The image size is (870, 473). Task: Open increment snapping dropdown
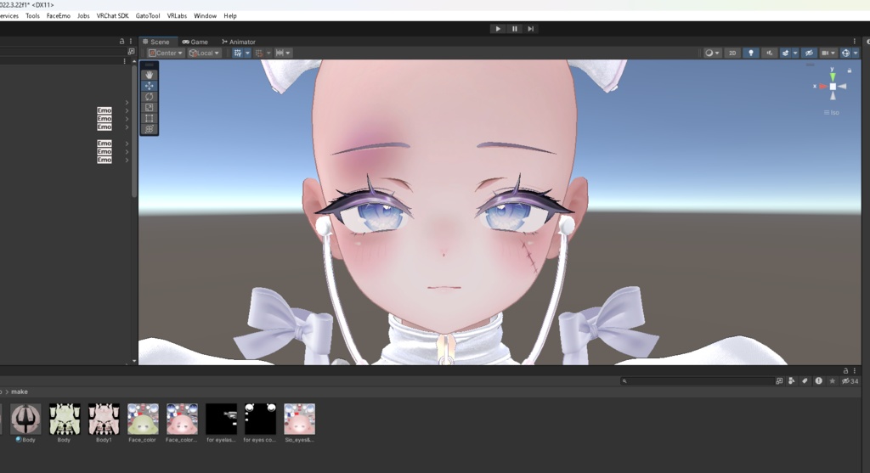pyautogui.click(x=282, y=53)
